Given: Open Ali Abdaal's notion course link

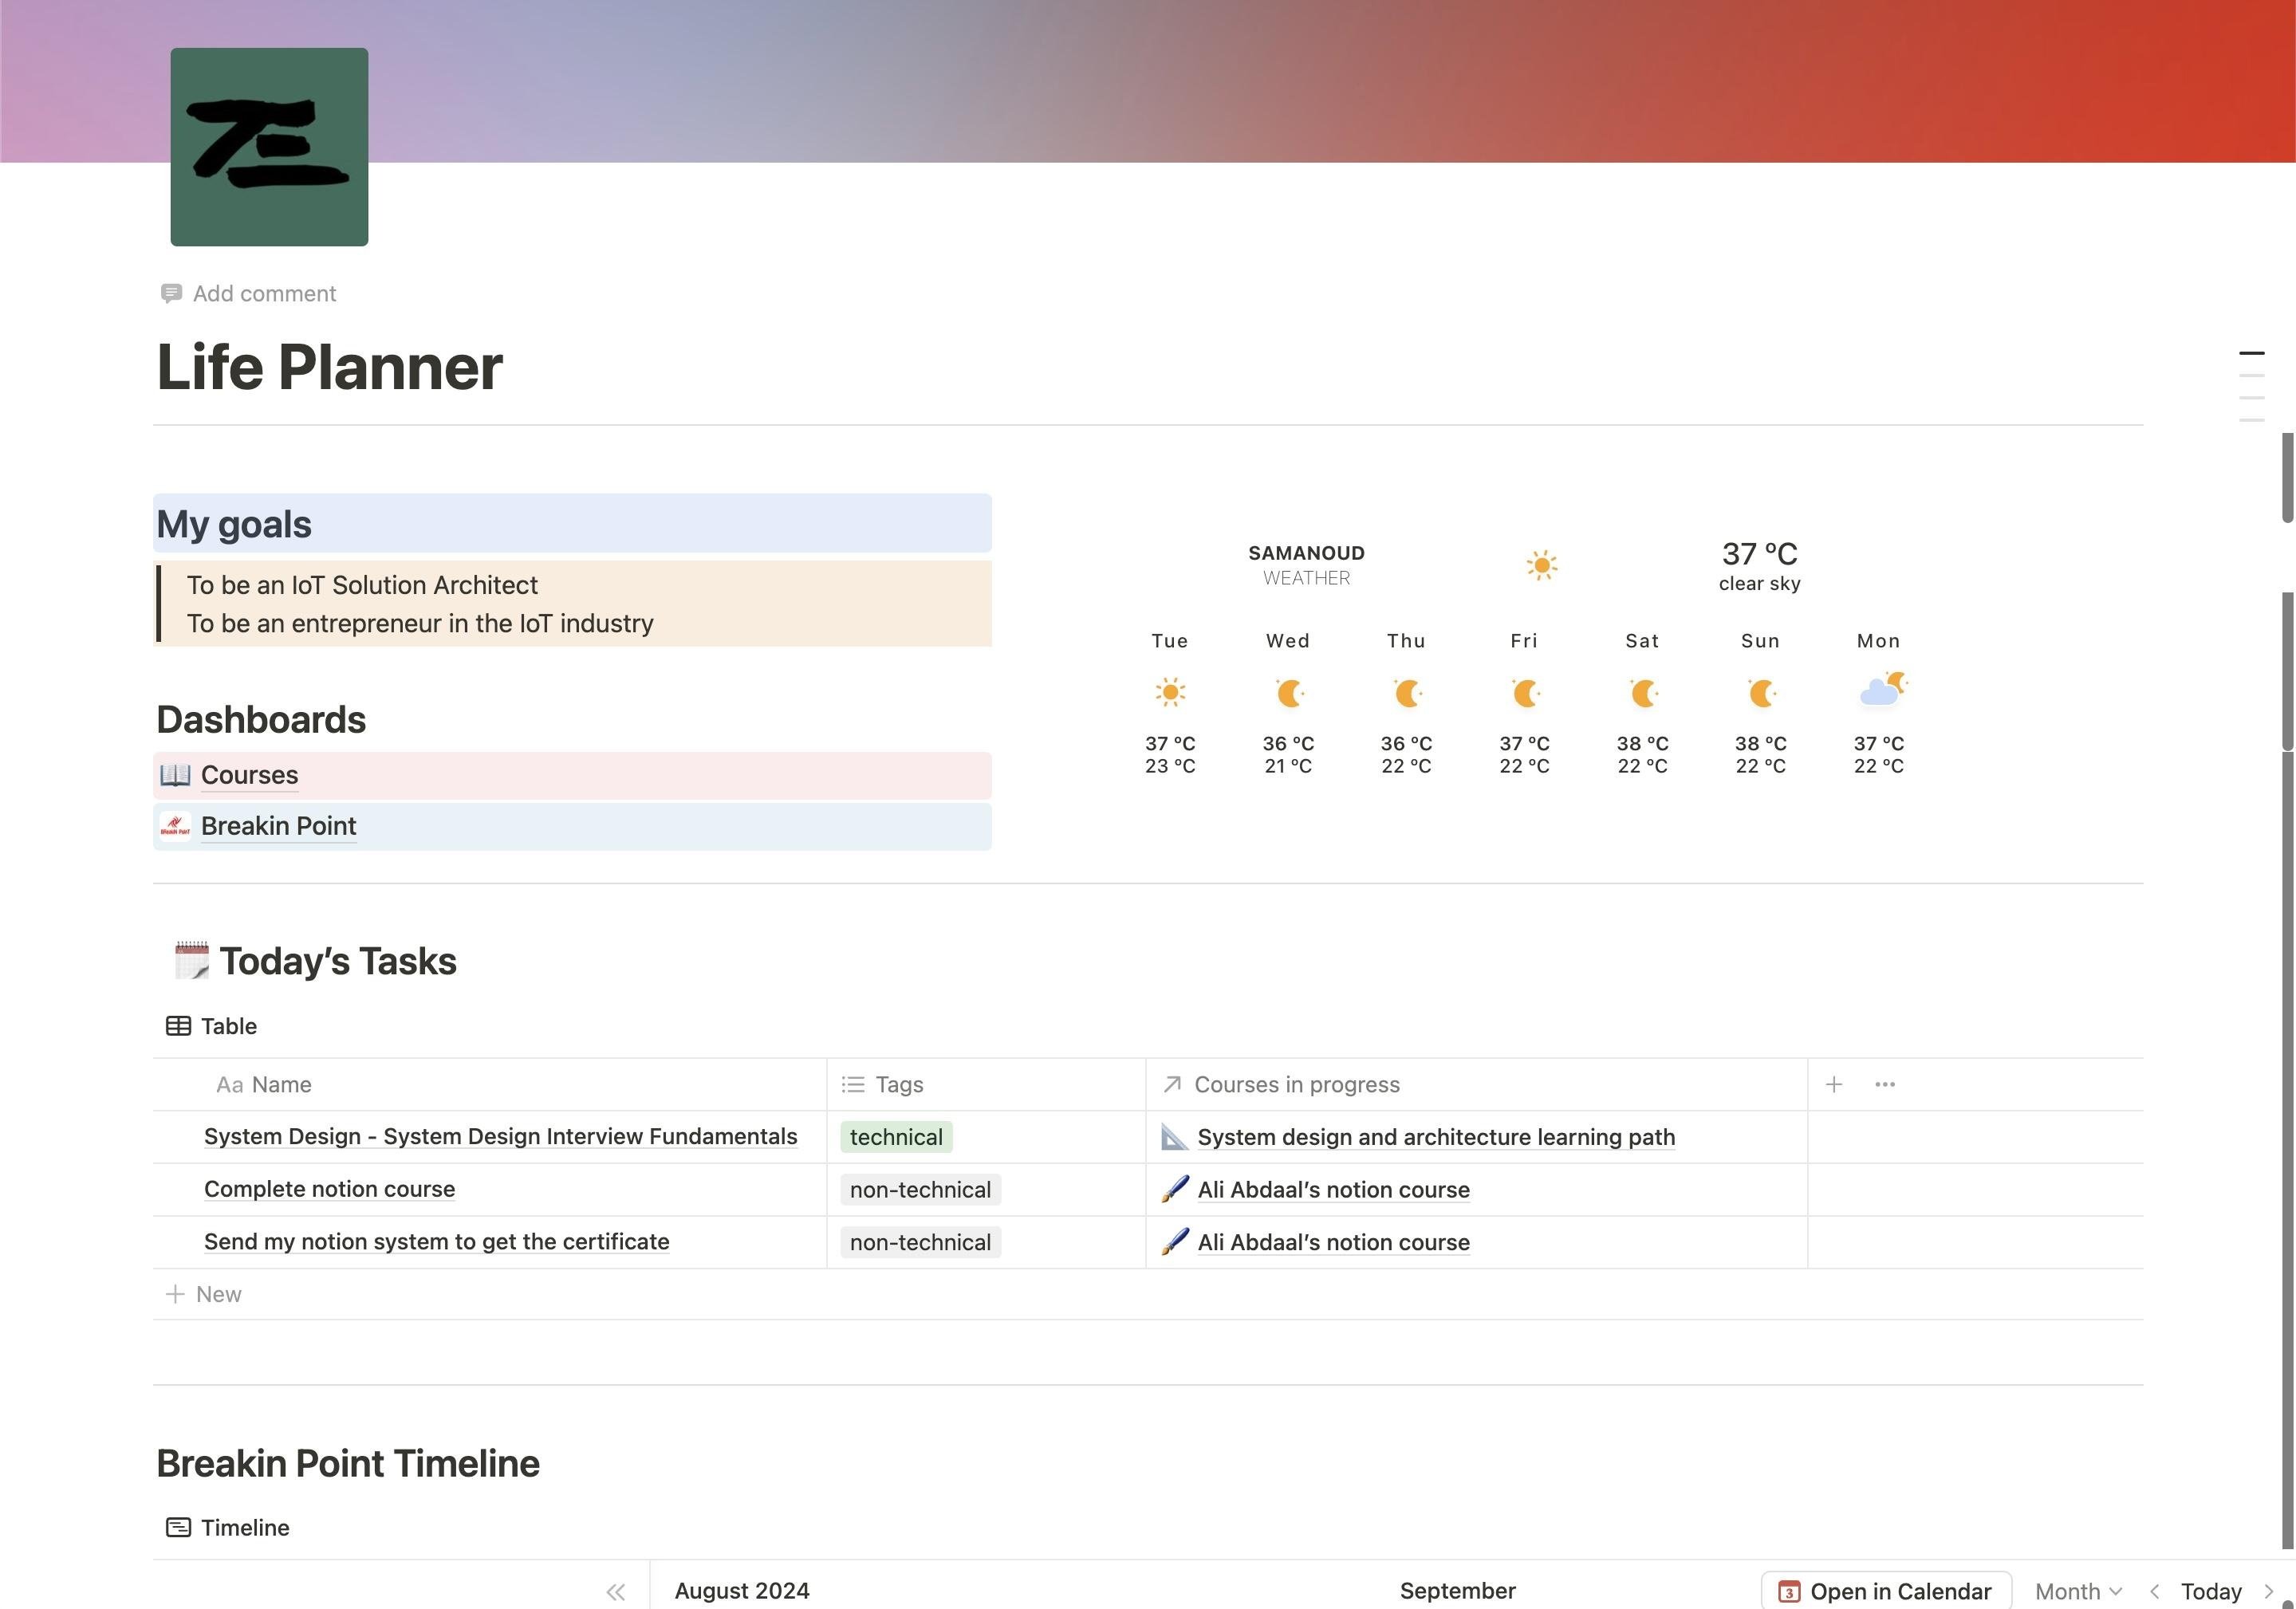Looking at the screenshot, I should coord(1334,1189).
